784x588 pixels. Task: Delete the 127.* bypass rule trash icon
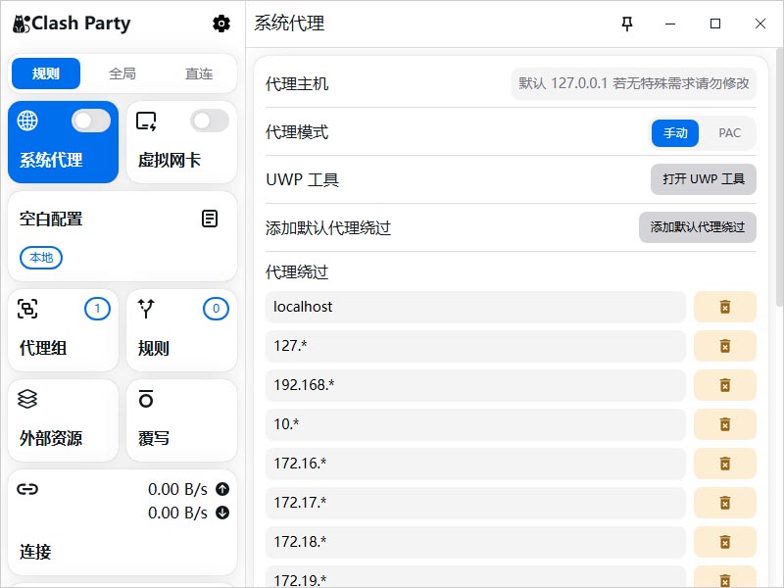(725, 346)
